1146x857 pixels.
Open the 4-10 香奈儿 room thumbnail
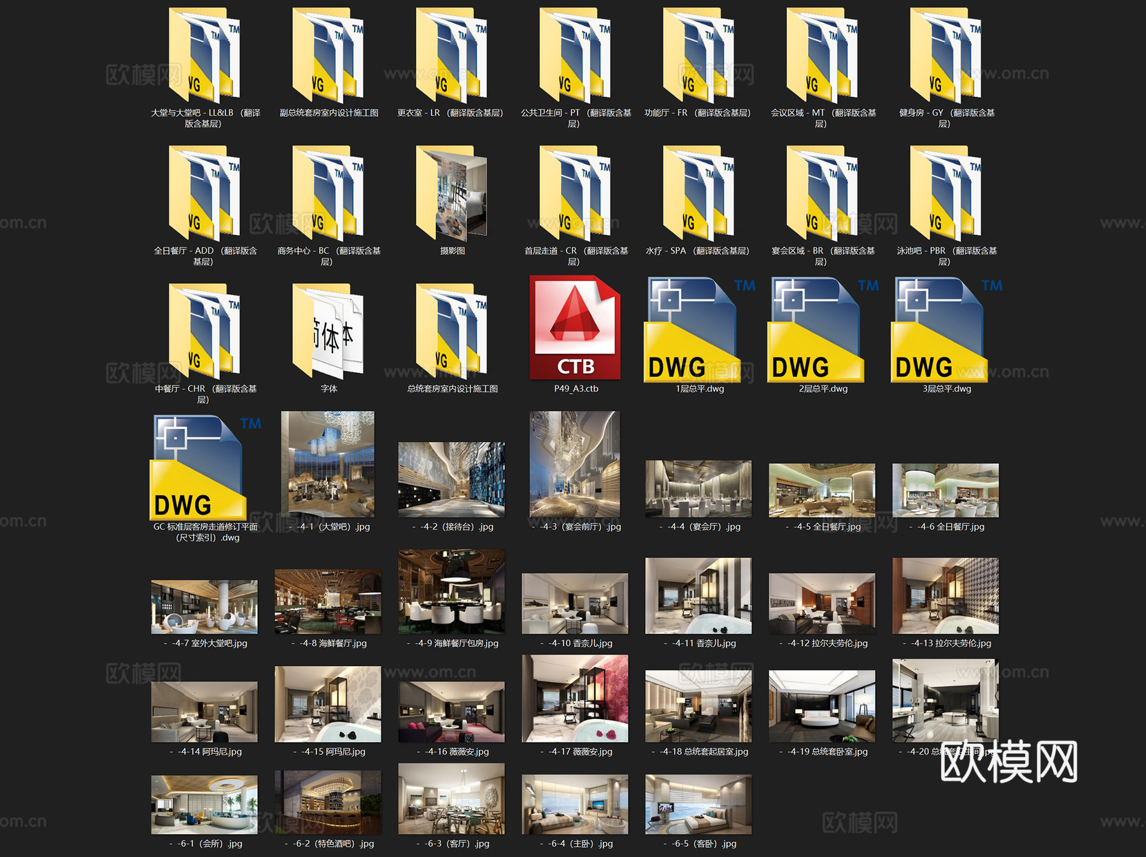(575, 604)
